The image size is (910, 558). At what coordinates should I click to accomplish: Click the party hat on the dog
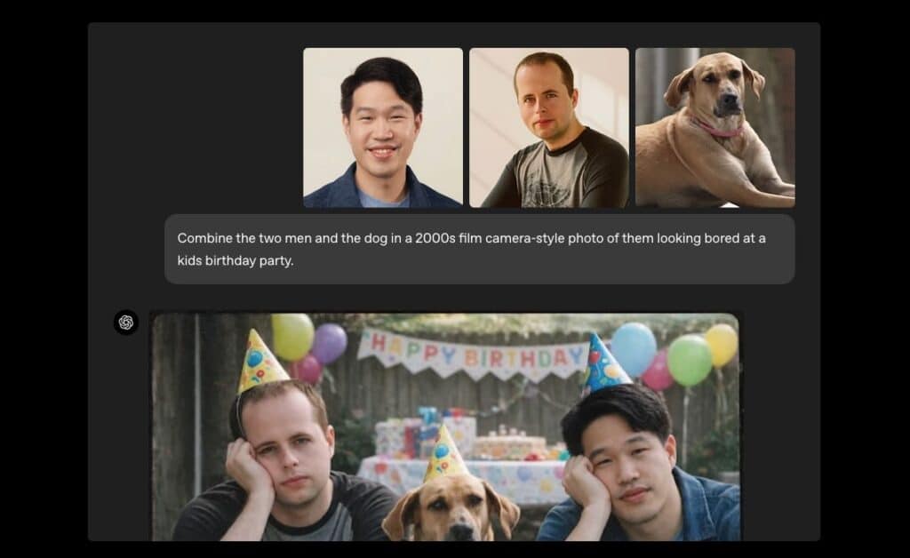click(x=444, y=453)
